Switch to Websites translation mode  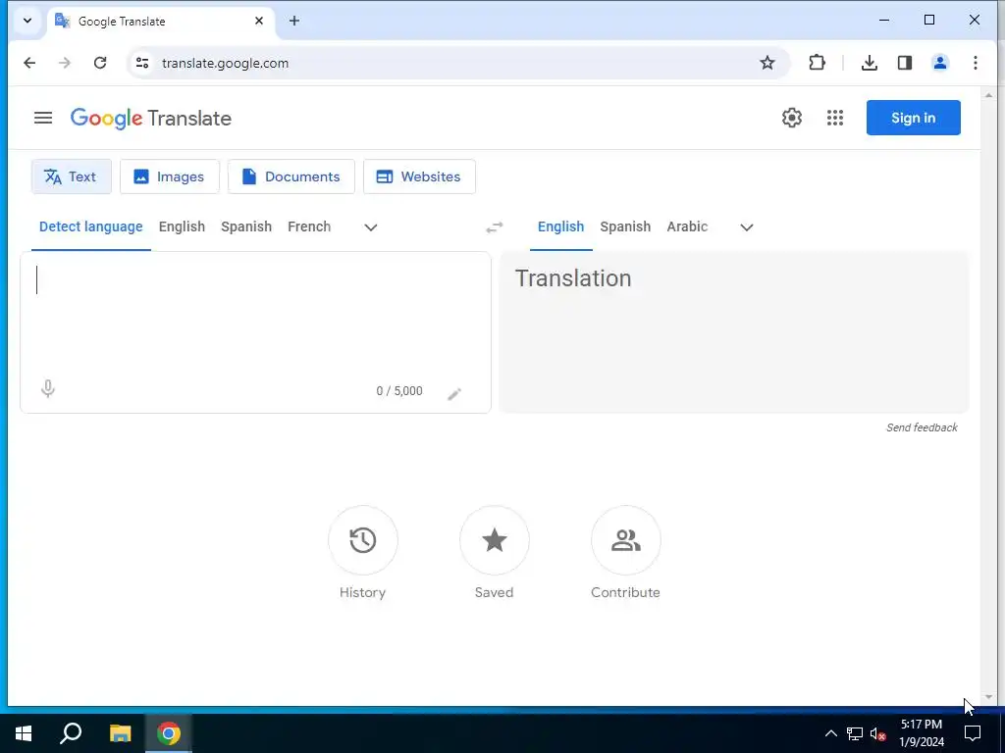click(419, 176)
